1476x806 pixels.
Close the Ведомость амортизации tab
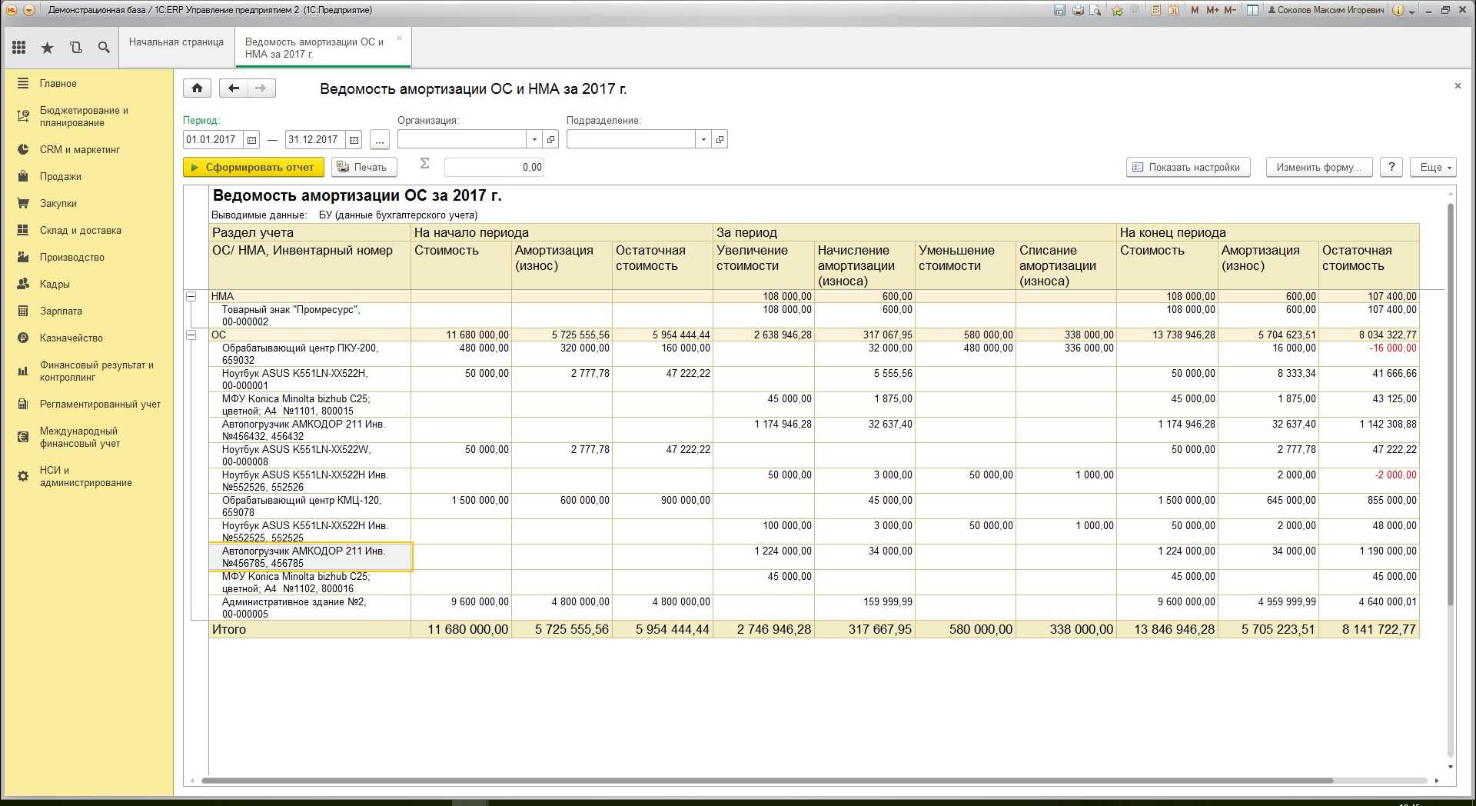[399, 38]
